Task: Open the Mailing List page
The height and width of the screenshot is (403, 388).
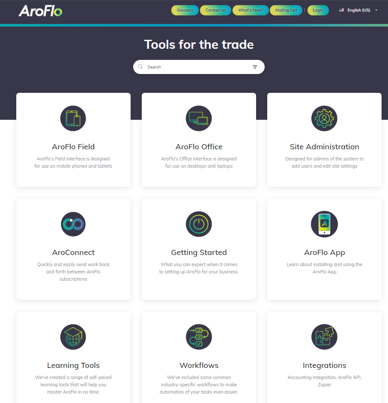Action: coord(286,10)
